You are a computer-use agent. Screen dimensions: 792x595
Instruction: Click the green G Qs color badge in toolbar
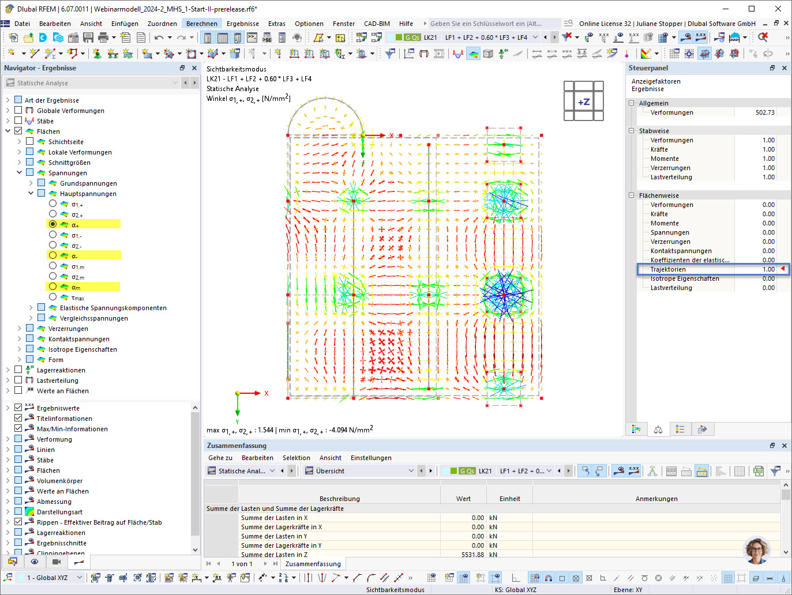pos(412,37)
